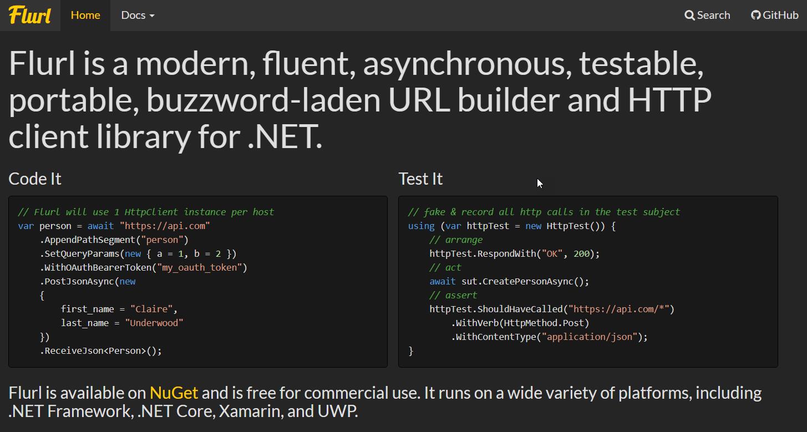The height and width of the screenshot is (432, 807).
Task: Open the Search link with magnifier icon
Action: pyautogui.click(x=707, y=15)
